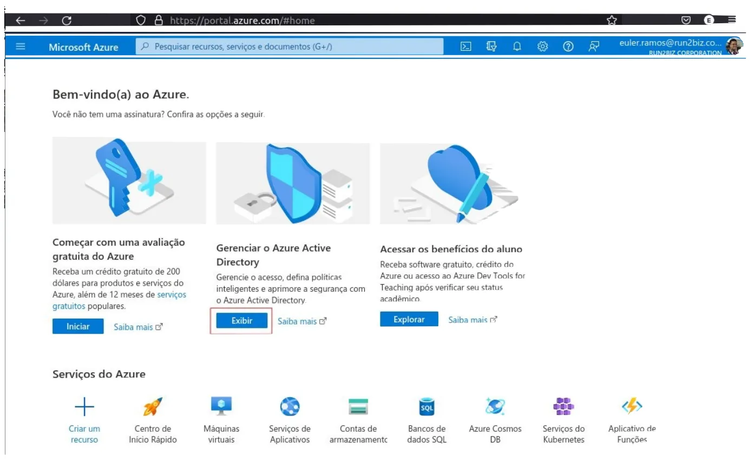Show Azure notifications bell

click(517, 47)
